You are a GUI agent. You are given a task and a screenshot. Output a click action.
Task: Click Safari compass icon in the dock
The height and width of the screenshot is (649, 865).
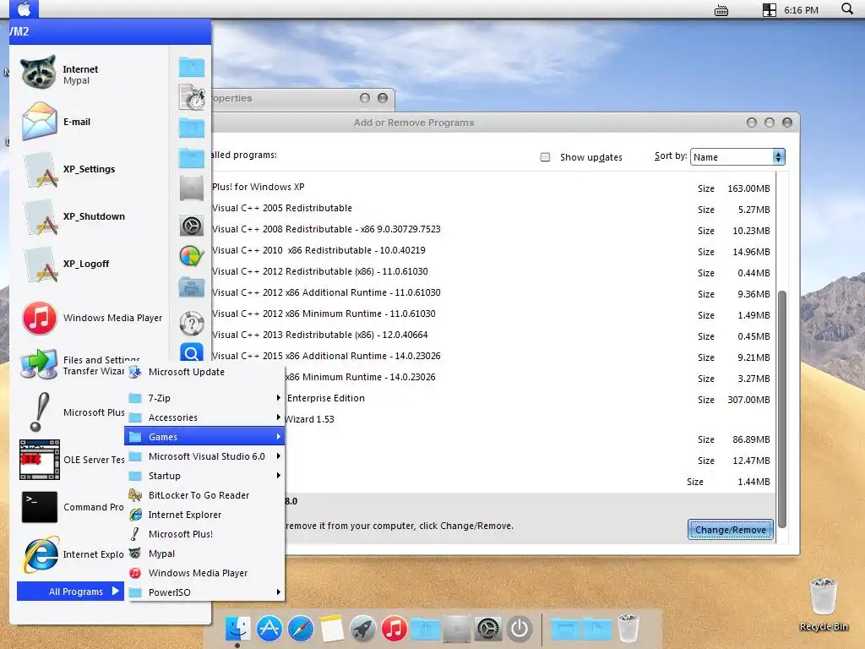point(301,628)
